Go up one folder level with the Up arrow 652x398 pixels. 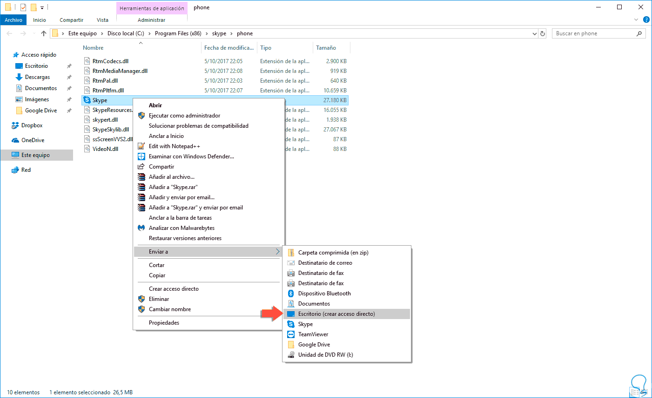click(x=44, y=33)
